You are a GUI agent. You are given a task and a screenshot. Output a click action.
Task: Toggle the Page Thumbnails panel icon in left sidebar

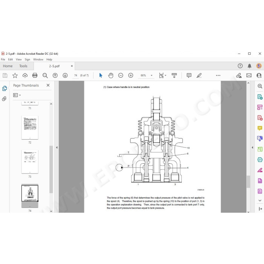pos(5,88)
